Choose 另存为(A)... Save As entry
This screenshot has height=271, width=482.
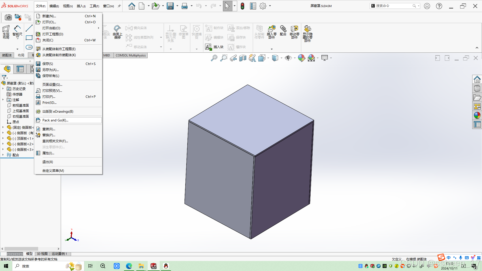pos(50,70)
